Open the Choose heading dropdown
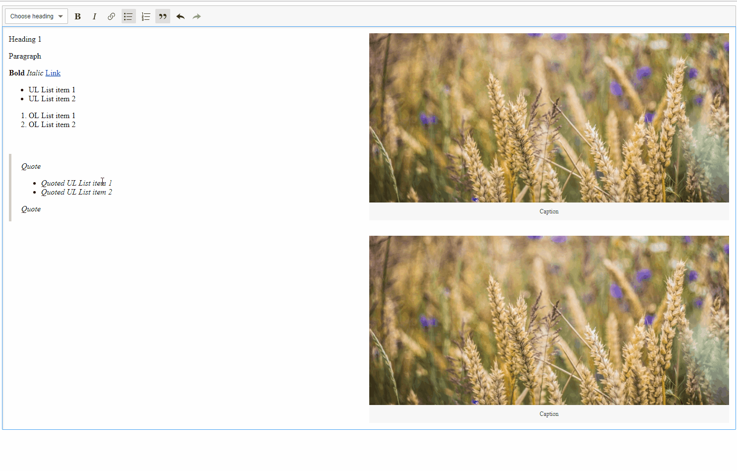This screenshot has height=471, width=737. [x=36, y=16]
